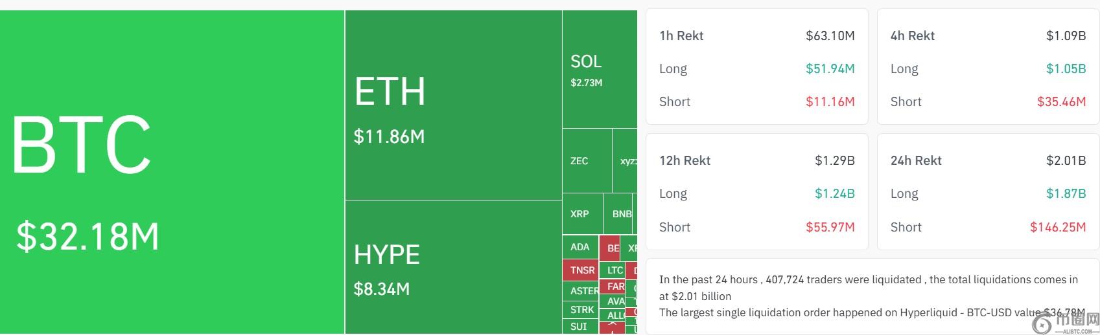Click the LTC heatmap tile
Image resolution: width=1100 pixels, height=335 pixels.
pos(614,270)
